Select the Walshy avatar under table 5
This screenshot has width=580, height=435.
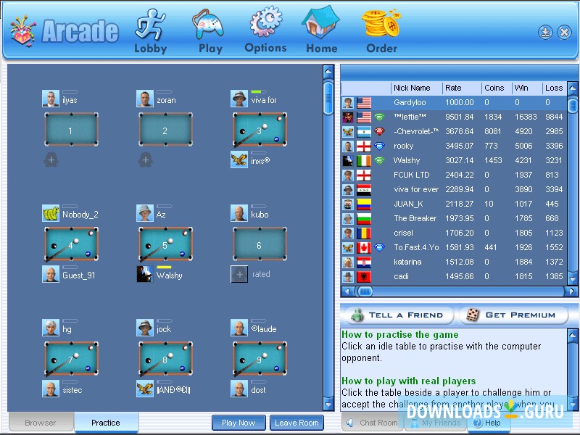tap(145, 274)
